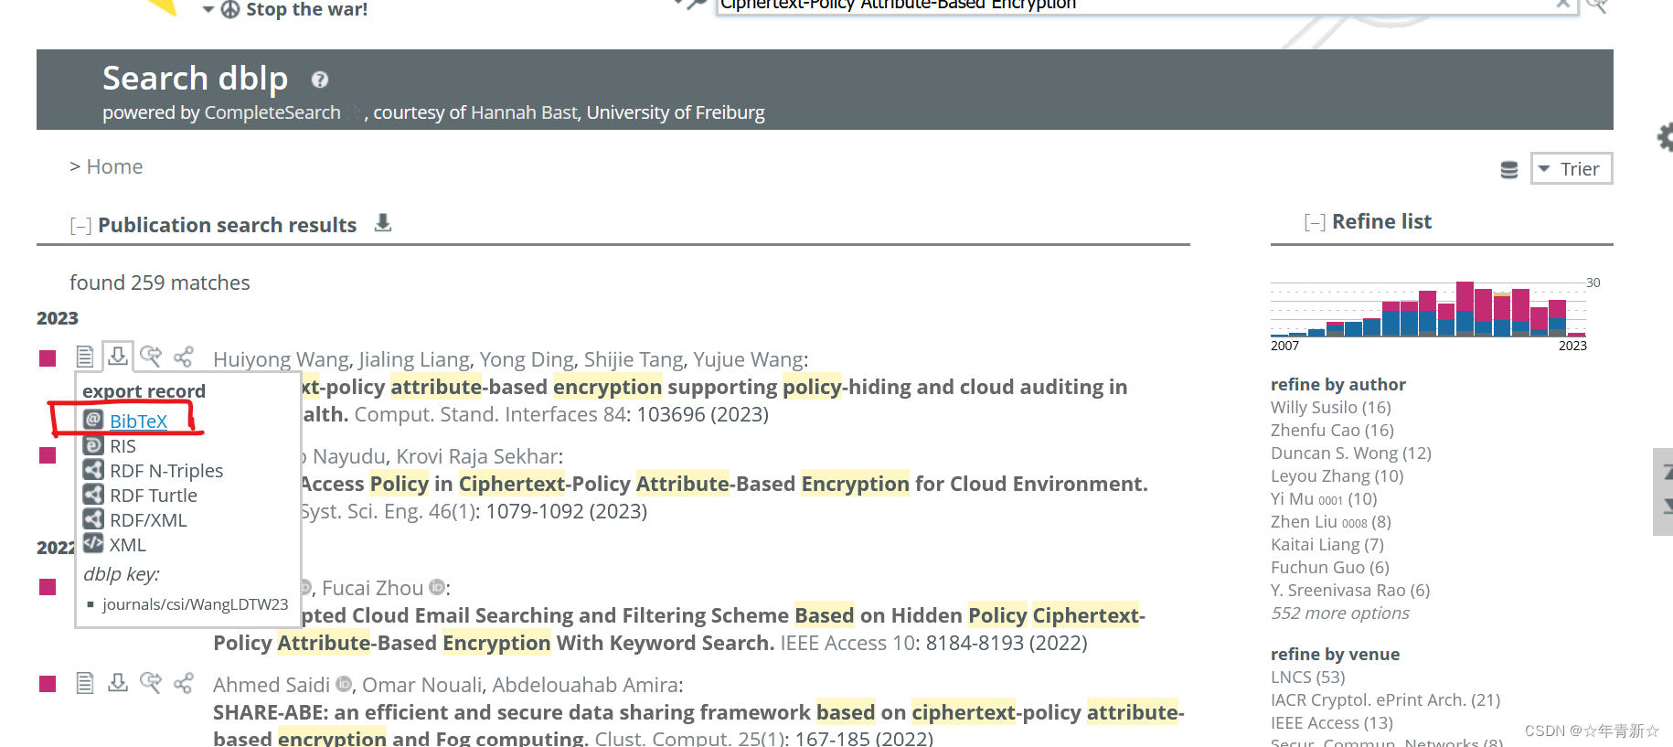Open the Trier mirror dropdown
Screen dimensions: 1673x747
click(1572, 168)
